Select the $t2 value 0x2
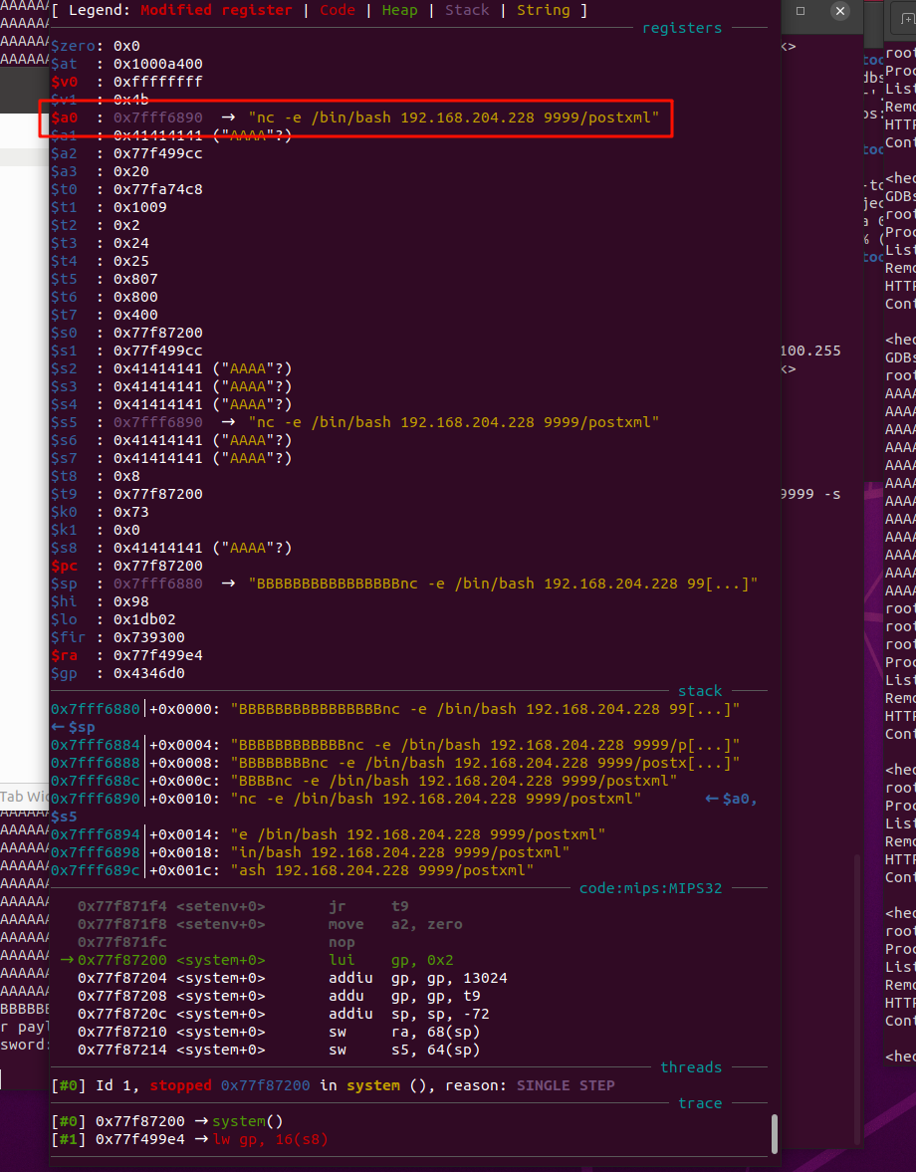The image size is (916, 1172). point(126,226)
